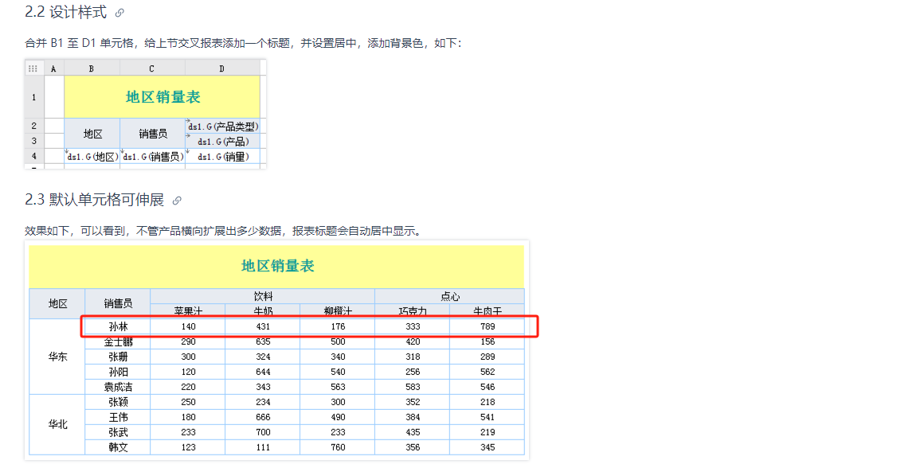Click row header 1 in the design sheet

33,97
